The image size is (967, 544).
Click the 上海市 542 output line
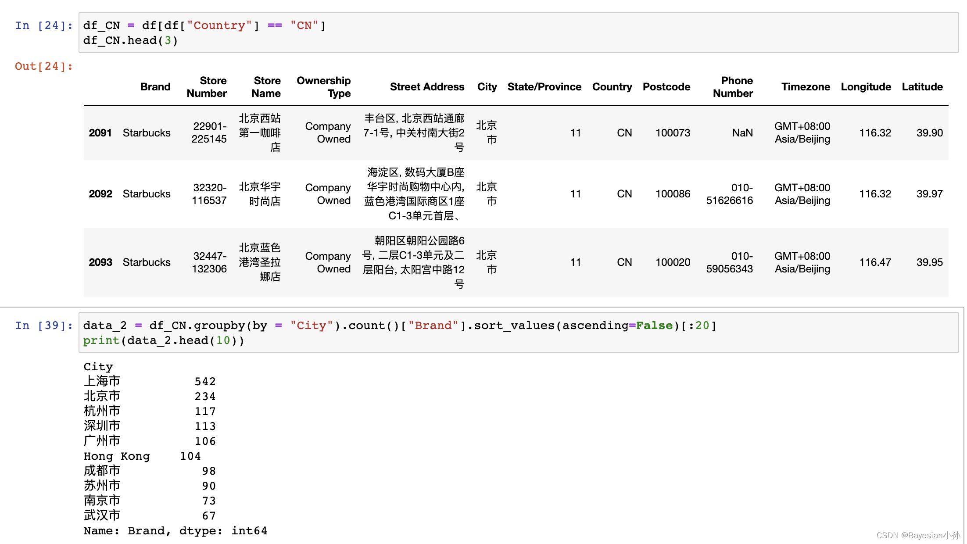150,381
